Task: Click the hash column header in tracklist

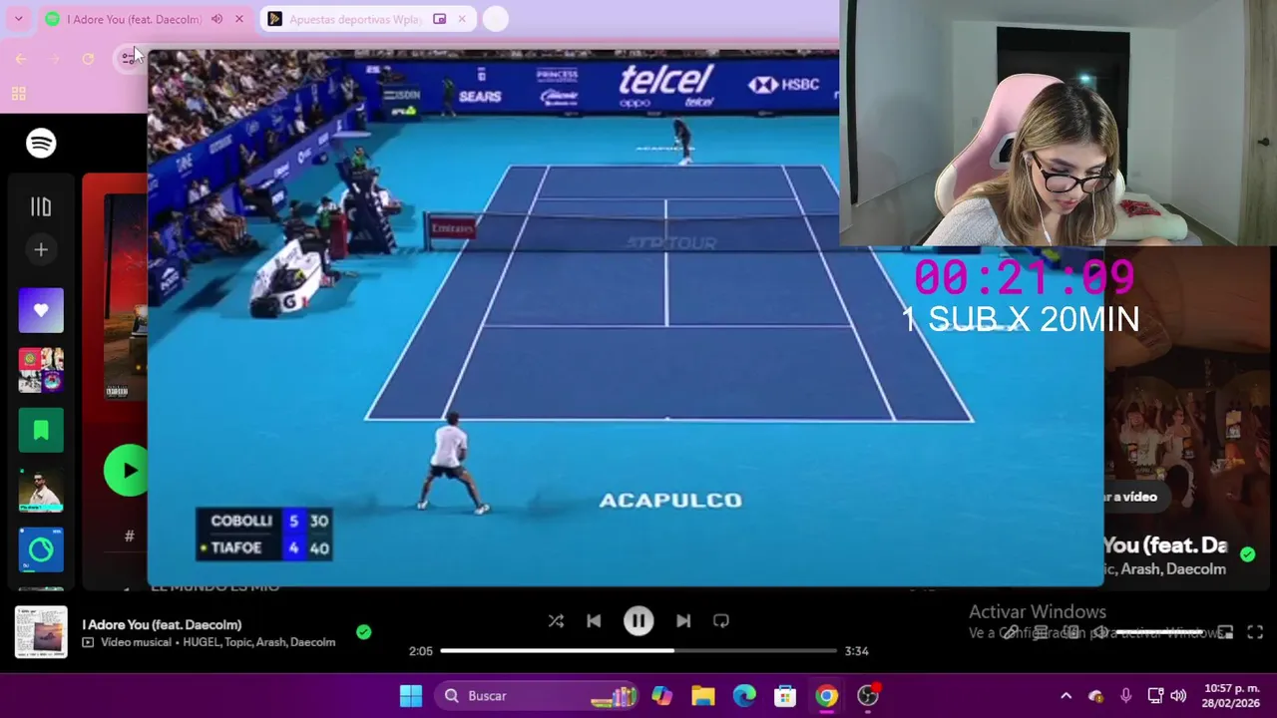Action: (129, 537)
